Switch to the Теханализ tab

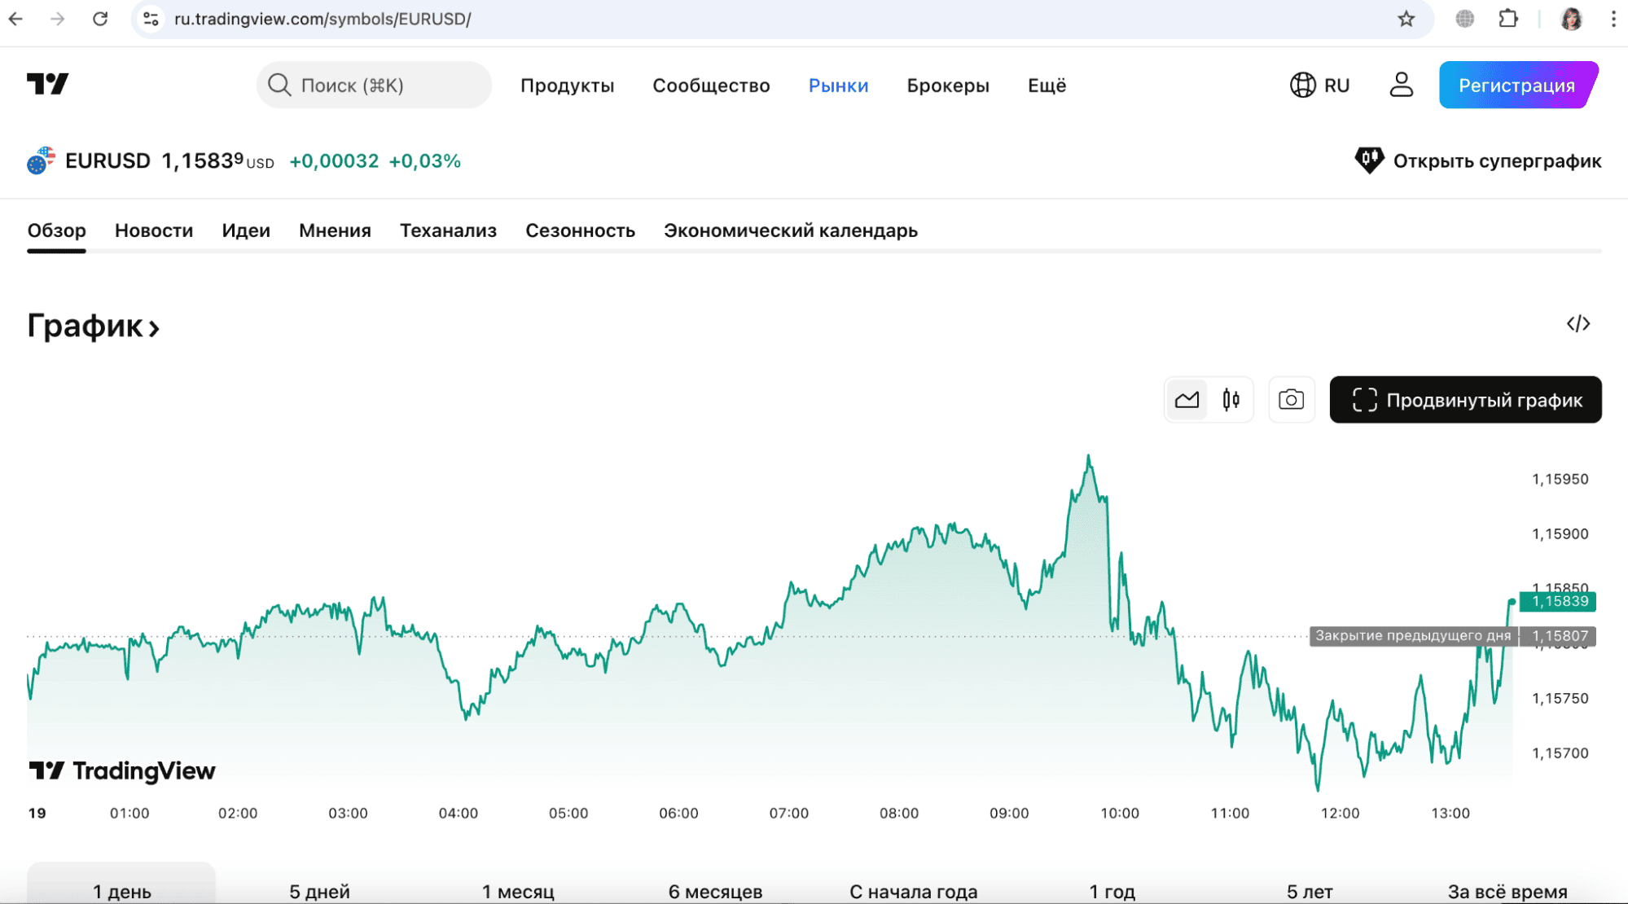(448, 230)
